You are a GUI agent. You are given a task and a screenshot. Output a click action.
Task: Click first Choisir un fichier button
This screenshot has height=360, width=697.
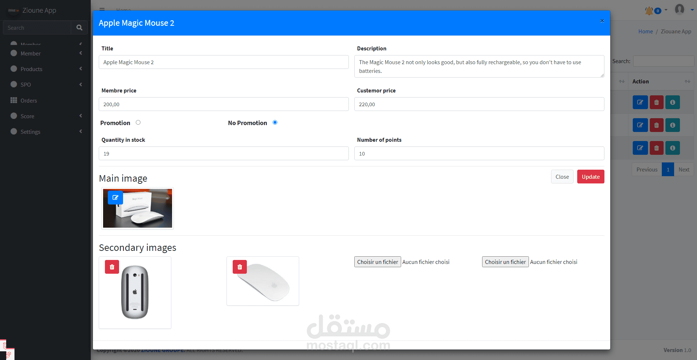pyautogui.click(x=378, y=262)
